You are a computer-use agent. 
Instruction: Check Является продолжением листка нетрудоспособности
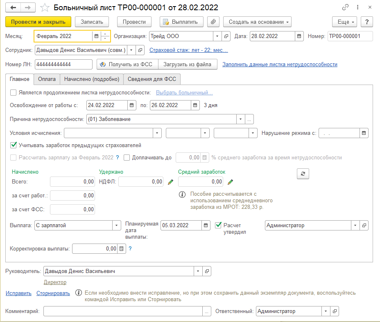pyautogui.click(x=14, y=93)
